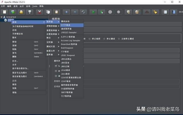Open the Tools menu
This screenshot has width=183, height=115.
[x=35, y=6]
